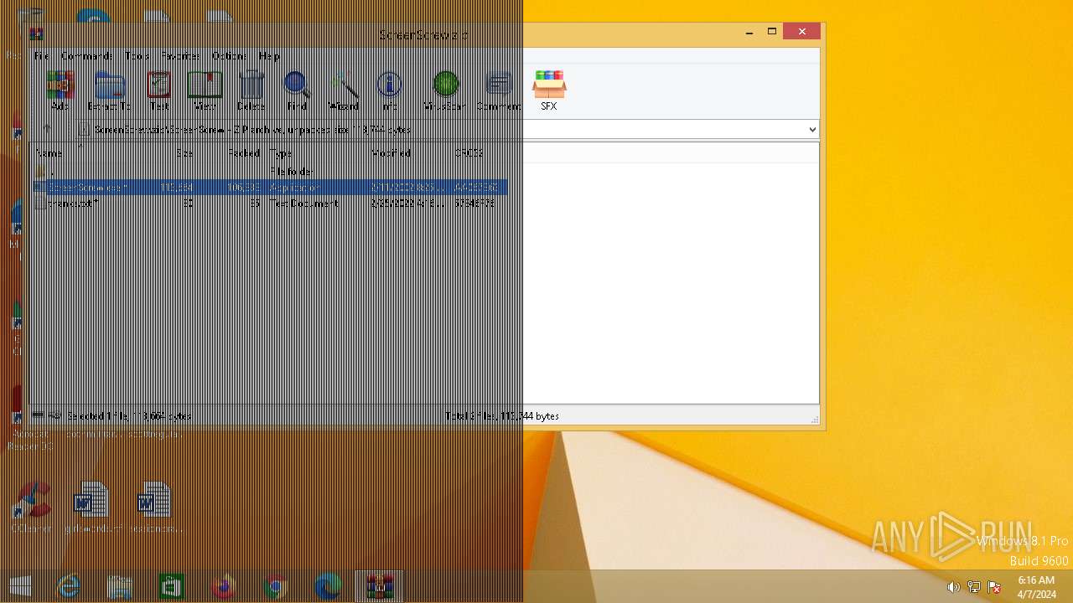Click the Add toolbar icon in WinRAR

click(x=59, y=90)
